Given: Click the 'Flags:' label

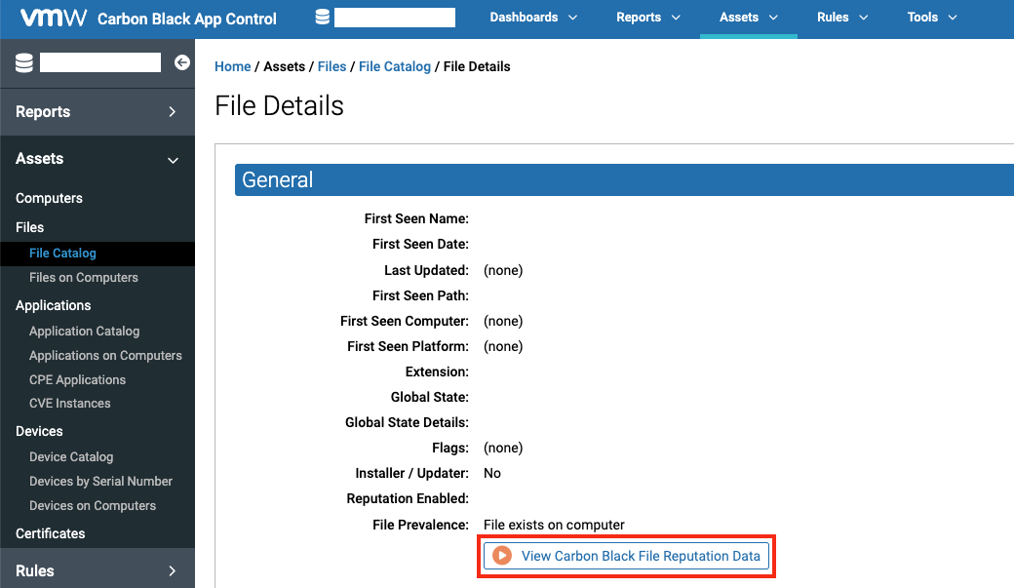Looking at the screenshot, I should point(450,448).
